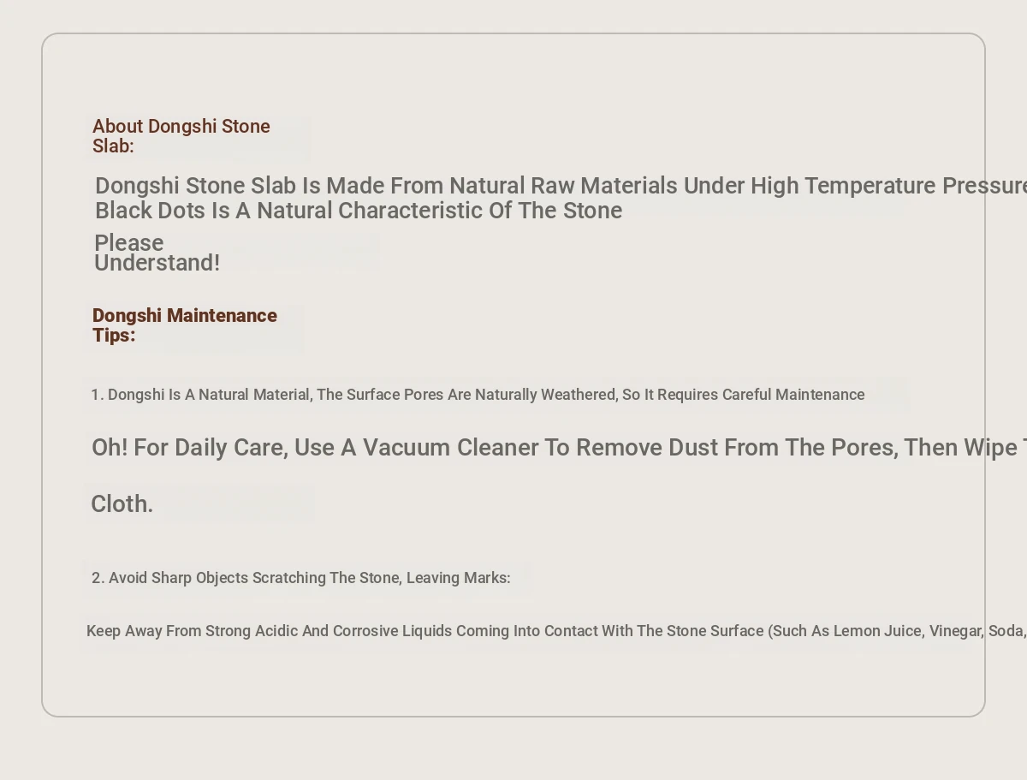Viewport: 1027px width, 780px height.
Task: Click the word 'Slab:' in the top heading
Action: coord(113,146)
